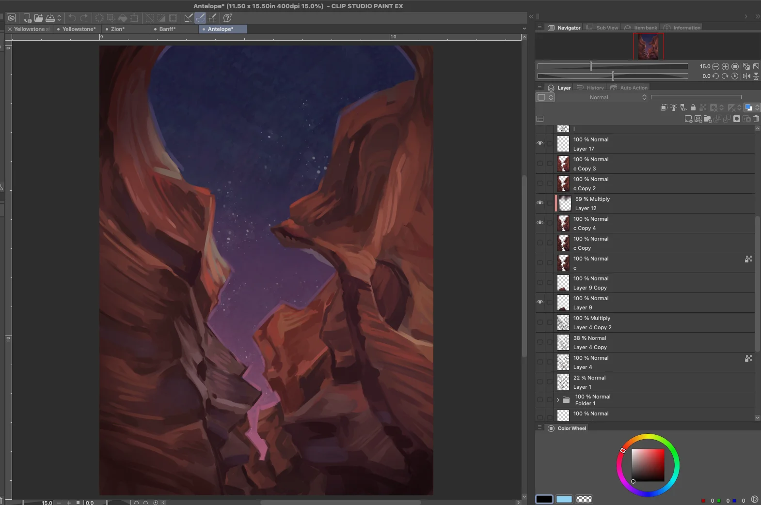Flip canvas vertically in Navigator
The width and height of the screenshot is (761, 505).
(x=756, y=76)
